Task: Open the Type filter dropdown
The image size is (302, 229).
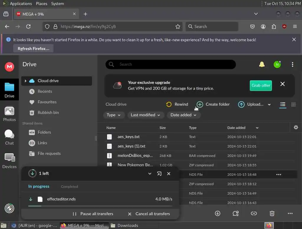Action: coord(114,115)
